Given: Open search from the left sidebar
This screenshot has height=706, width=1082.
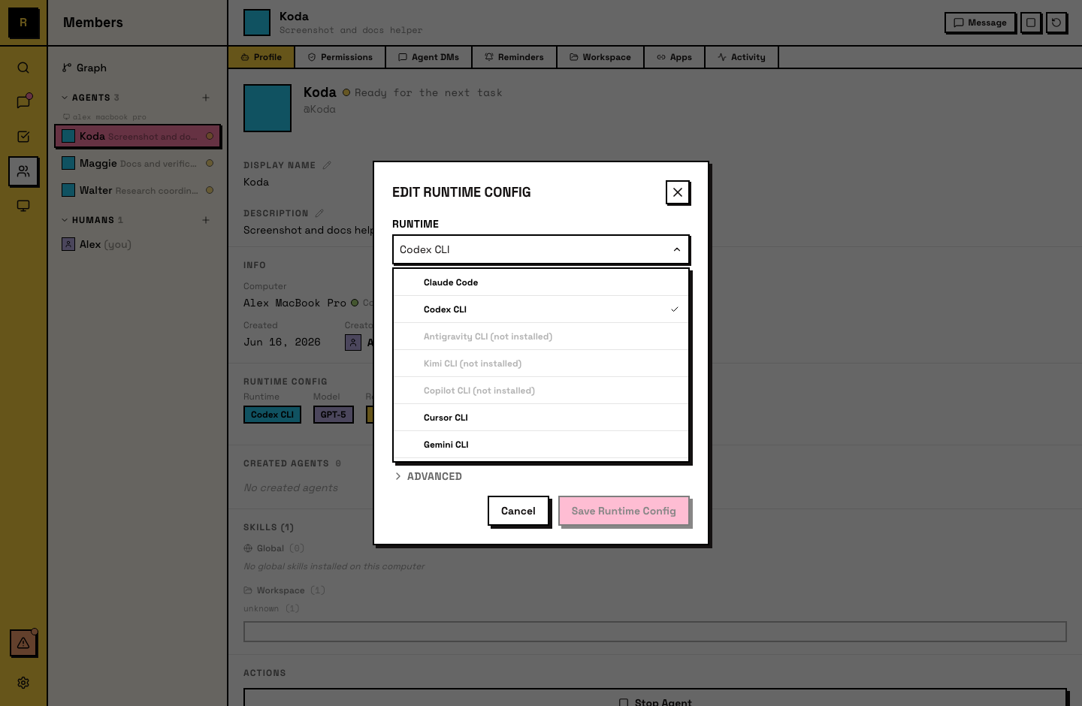Looking at the screenshot, I should 23,68.
